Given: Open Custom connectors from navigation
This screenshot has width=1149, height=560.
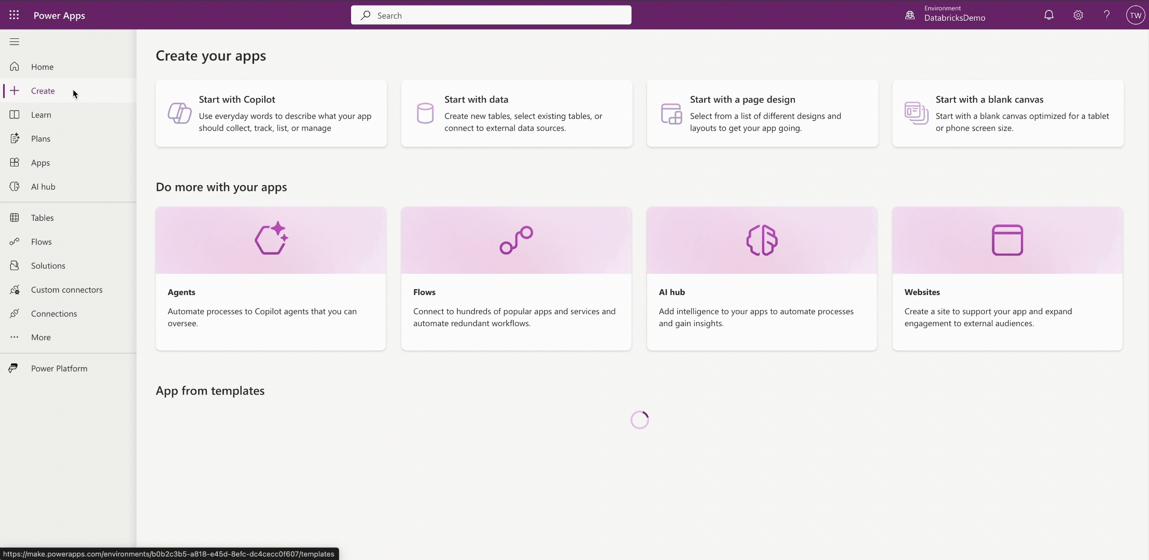Looking at the screenshot, I should click(66, 290).
